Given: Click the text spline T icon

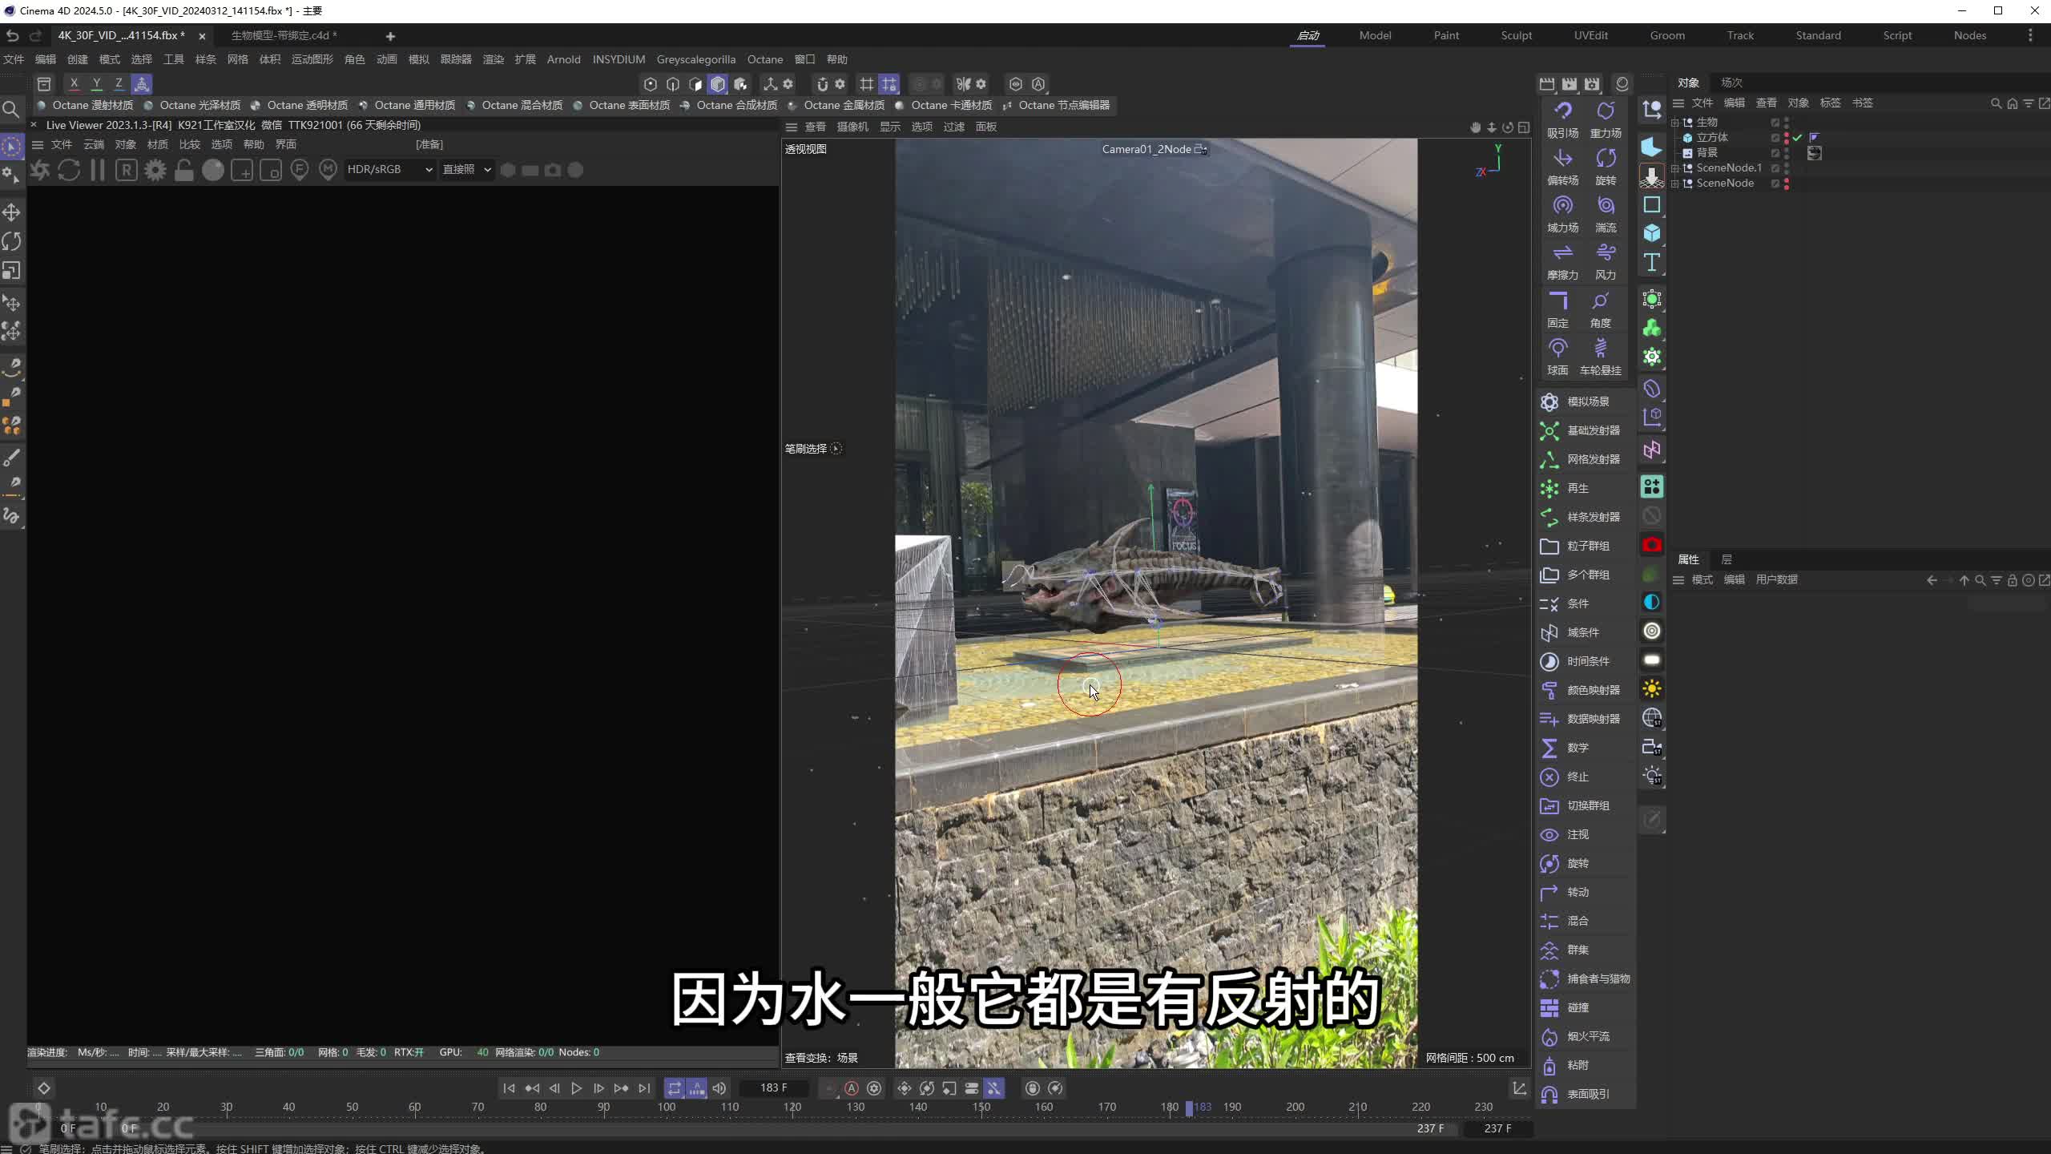Looking at the screenshot, I should point(1651,262).
